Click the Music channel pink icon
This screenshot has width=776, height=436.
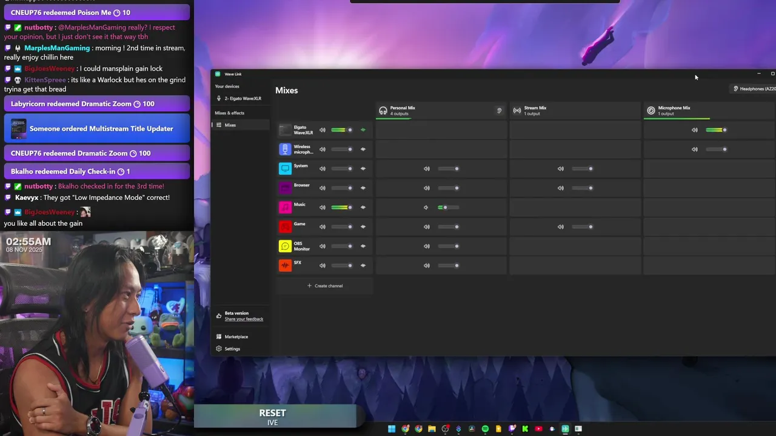[285, 207]
